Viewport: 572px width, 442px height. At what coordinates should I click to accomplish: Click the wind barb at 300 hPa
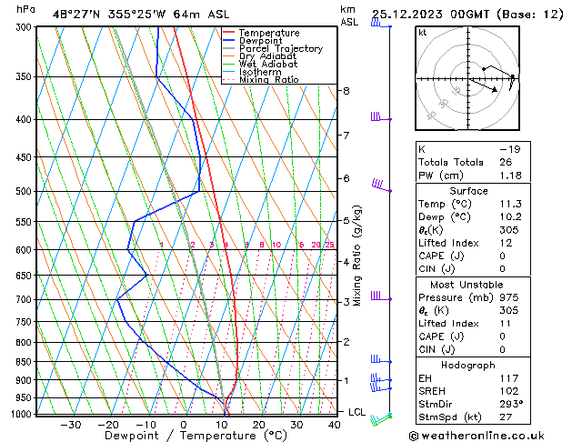pos(381,24)
